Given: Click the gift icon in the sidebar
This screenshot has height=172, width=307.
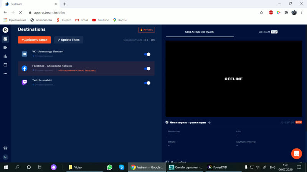Looking at the screenshot, I should pyautogui.click(x=5, y=148).
